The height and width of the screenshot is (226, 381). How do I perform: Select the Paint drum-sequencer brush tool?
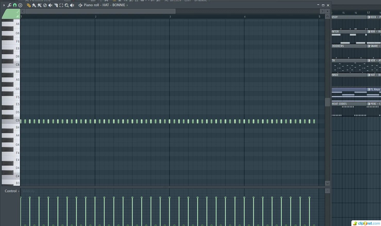tap(39, 5)
